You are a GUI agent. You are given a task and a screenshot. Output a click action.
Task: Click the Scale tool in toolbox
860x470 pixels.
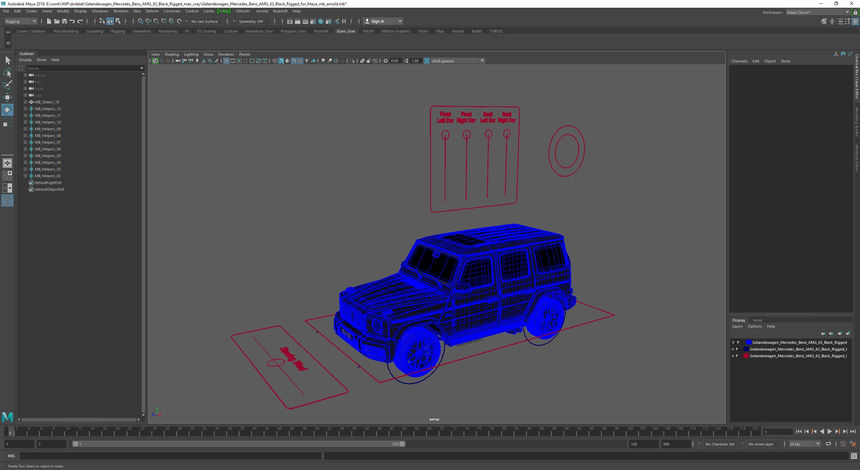pyautogui.click(x=7, y=122)
